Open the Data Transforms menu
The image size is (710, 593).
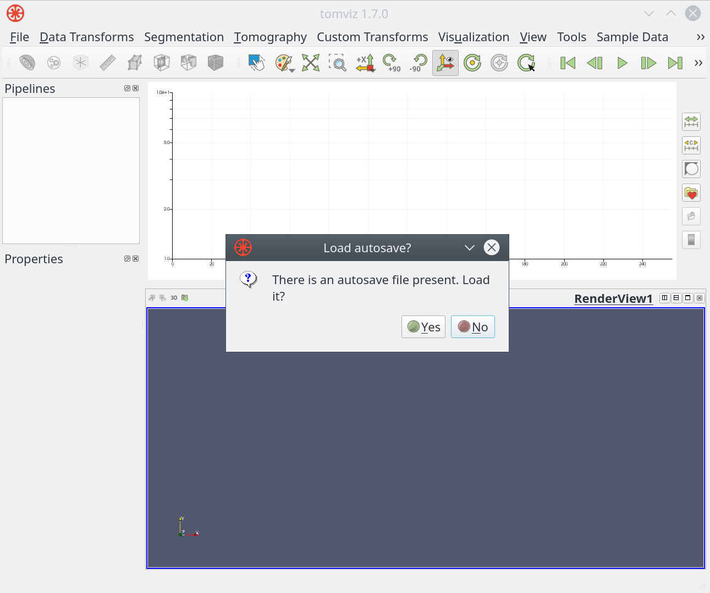[87, 37]
